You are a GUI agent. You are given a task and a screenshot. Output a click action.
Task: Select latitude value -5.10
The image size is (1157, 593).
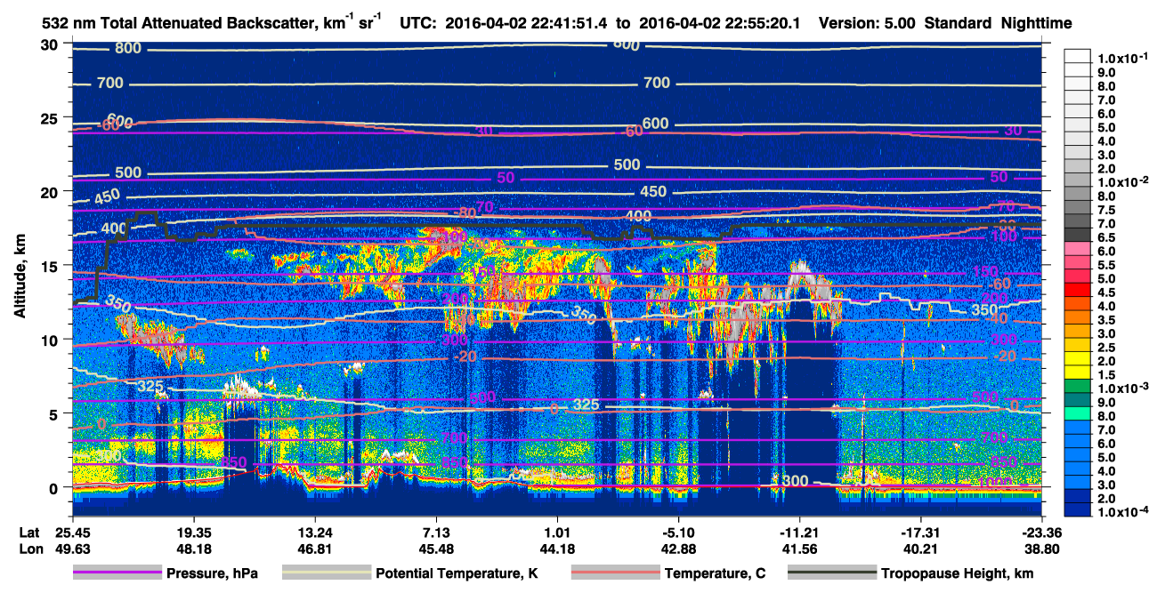tap(678, 533)
